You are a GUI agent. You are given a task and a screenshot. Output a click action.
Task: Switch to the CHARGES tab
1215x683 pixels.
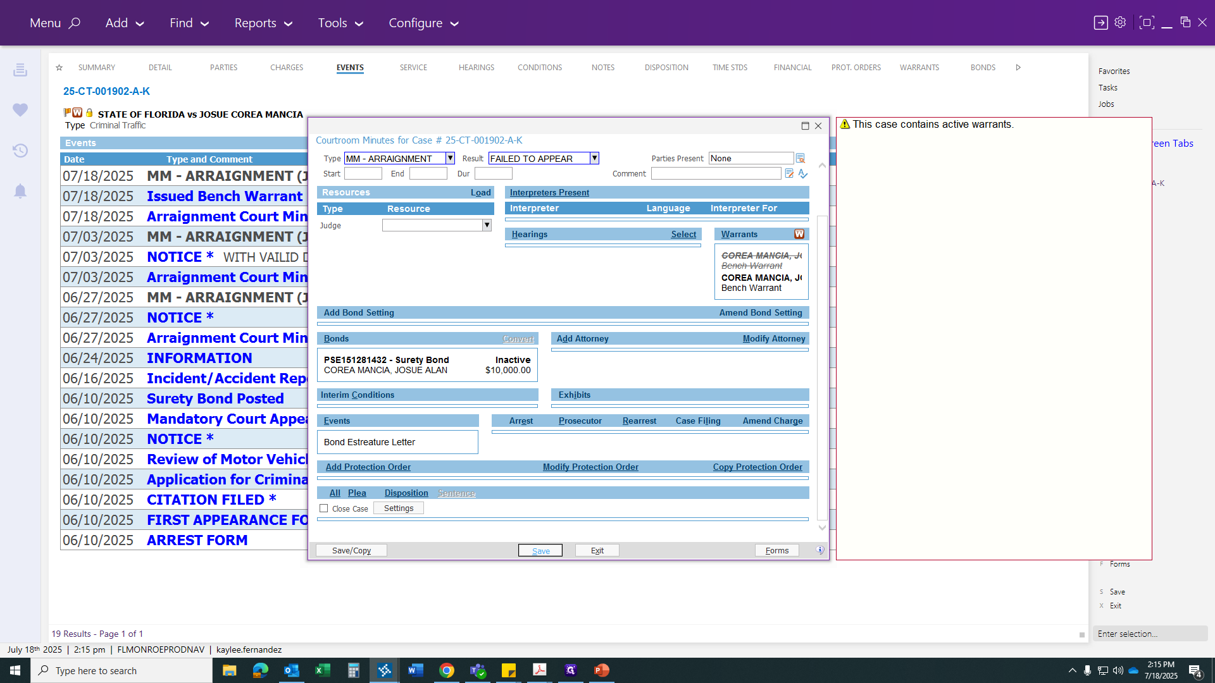[287, 68]
